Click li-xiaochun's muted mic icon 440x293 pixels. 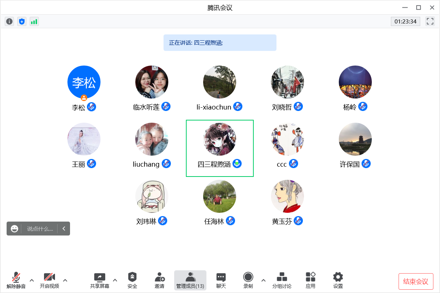(238, 107)
